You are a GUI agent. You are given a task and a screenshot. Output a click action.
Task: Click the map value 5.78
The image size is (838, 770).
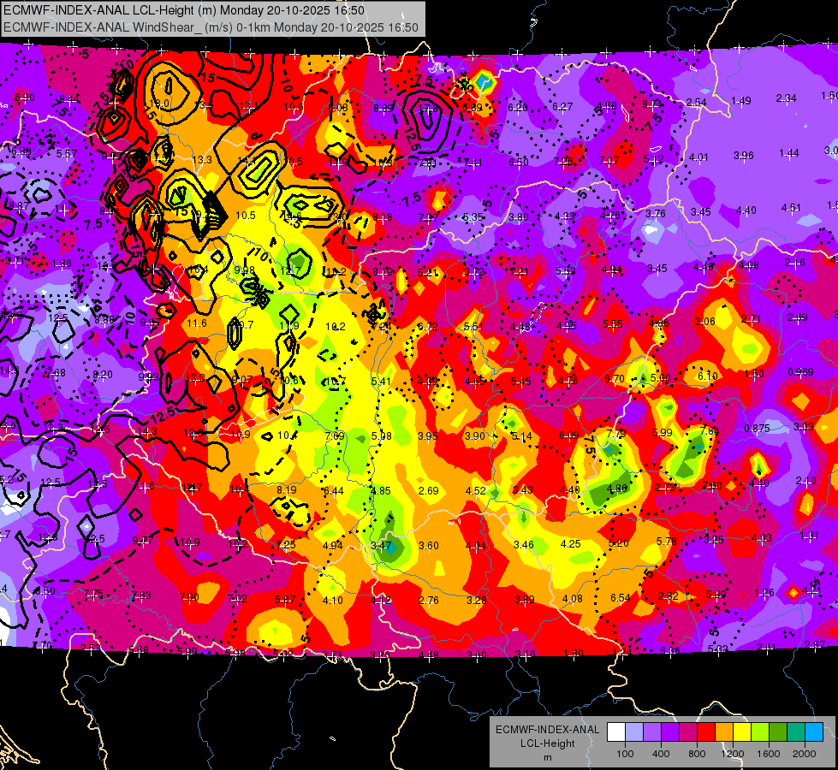pyautogui.click(x=667, y=542)
